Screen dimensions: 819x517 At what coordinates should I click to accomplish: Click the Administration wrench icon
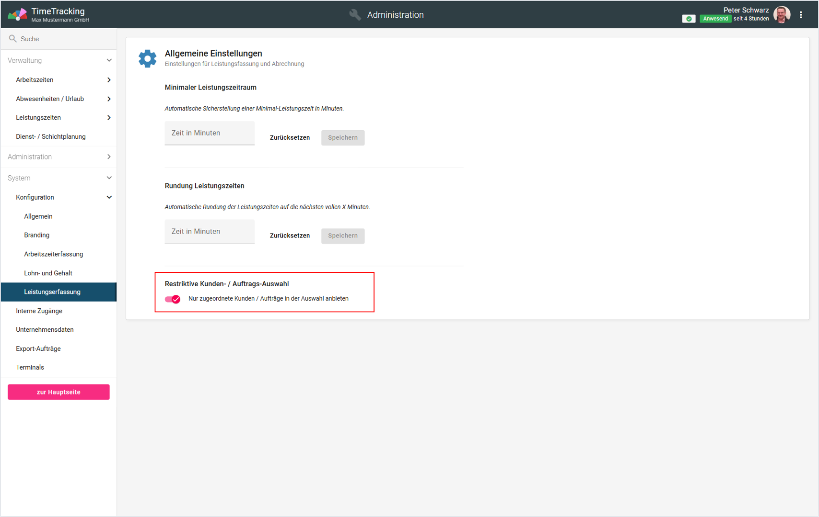click(355, 15)
